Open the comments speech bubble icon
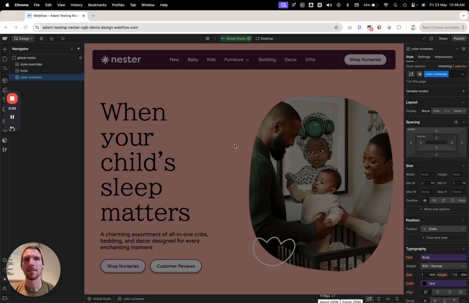This screenshot has width=469, height=303. 431,38
